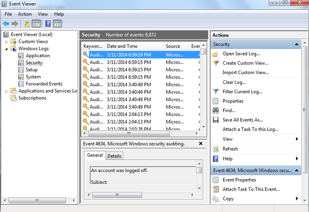Click the Find binoculars icon

pyautogui.click(x=216, y=111)
